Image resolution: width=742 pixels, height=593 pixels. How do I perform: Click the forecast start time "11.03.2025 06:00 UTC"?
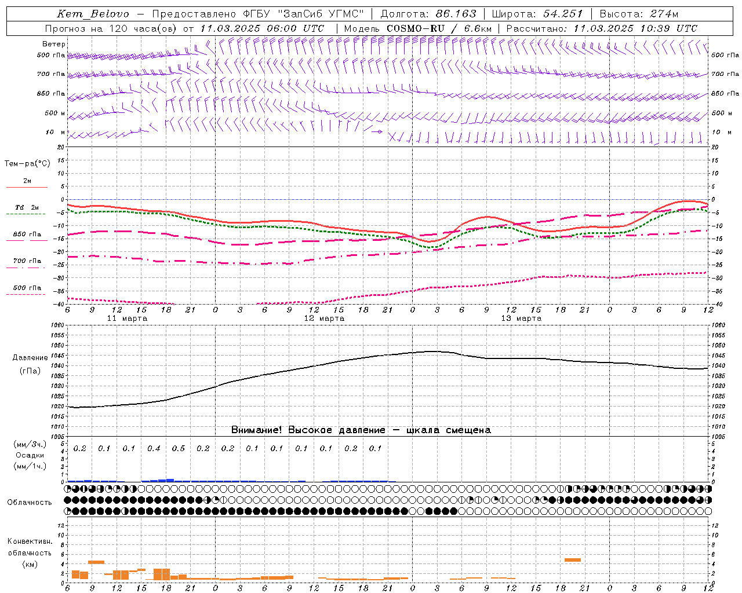262,28
